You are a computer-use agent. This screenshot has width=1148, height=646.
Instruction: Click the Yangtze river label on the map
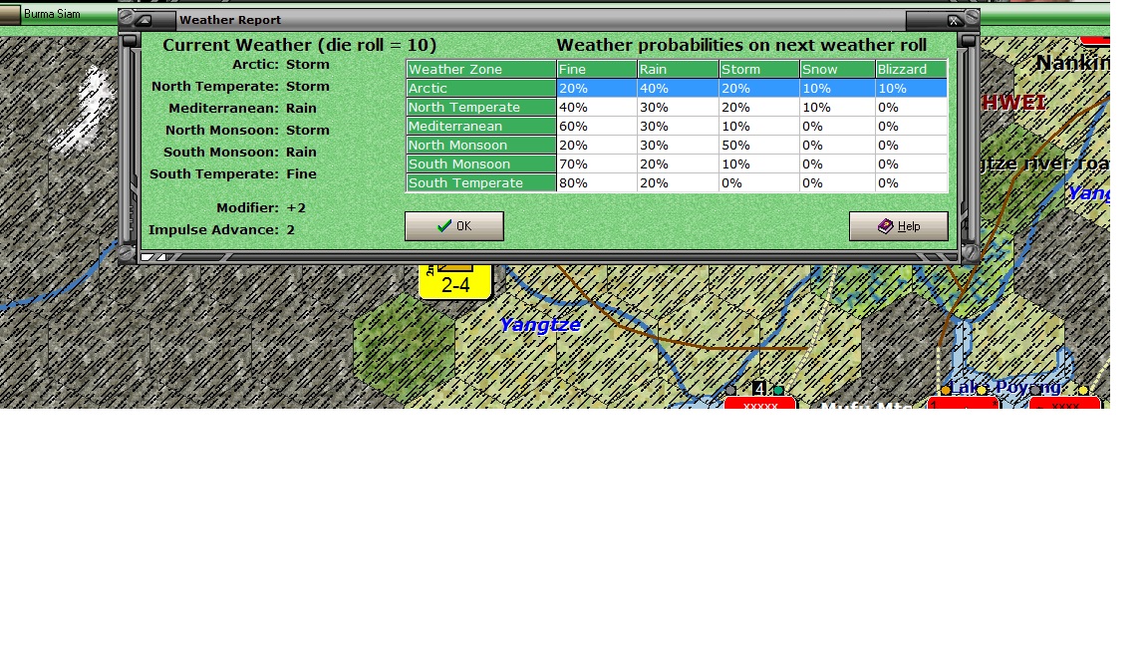tap(540, 324)
